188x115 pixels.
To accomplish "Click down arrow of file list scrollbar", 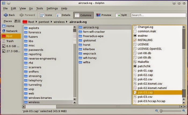I will click(x=184, y=103).
